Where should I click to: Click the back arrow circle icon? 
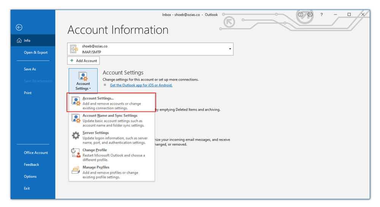[19, 27]
